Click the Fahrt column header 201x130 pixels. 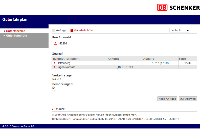point(188,59)
